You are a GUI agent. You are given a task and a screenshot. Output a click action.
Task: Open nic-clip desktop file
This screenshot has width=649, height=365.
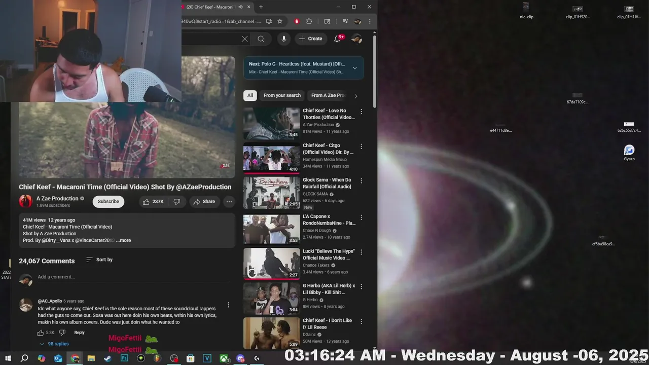pos(526,11)
